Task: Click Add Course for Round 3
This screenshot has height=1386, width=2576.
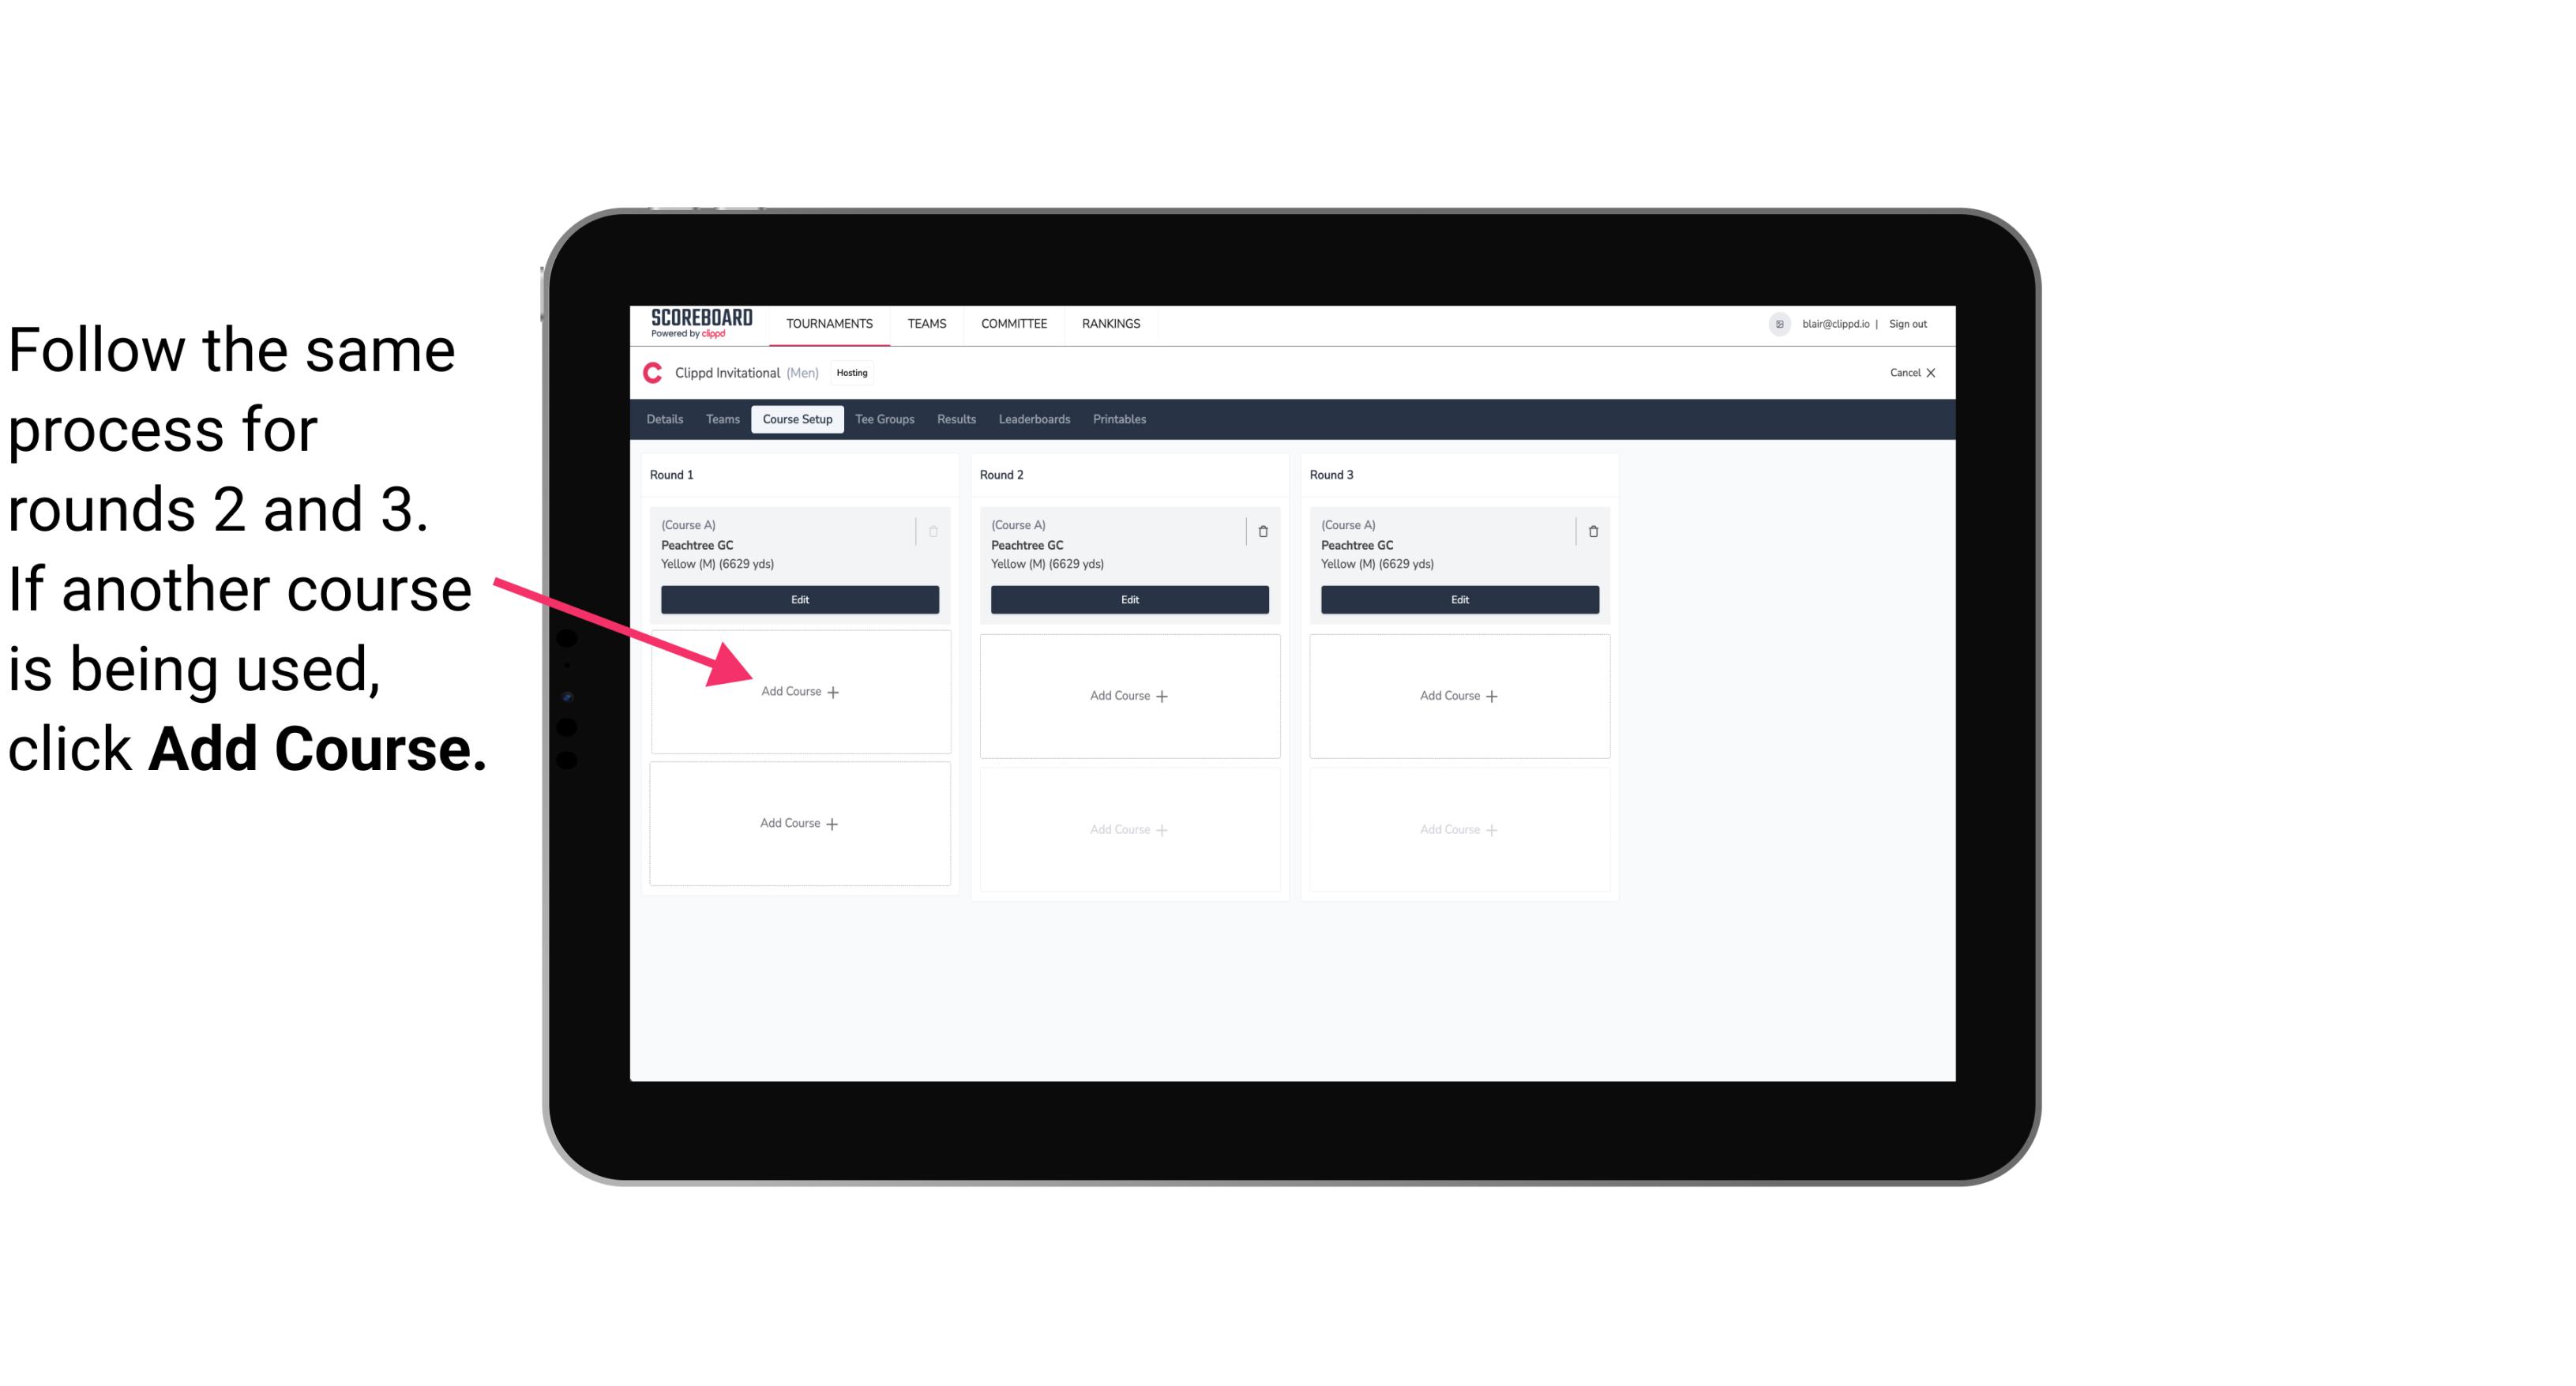Action: [x=1457, y=695]
